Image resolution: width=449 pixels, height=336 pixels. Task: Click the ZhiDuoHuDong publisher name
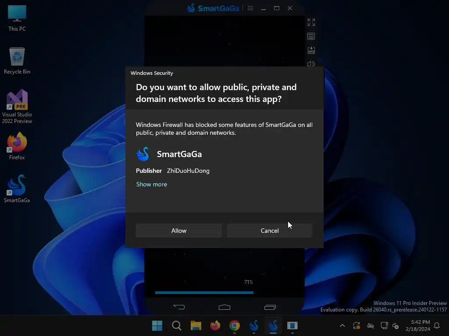pos(188,171)
